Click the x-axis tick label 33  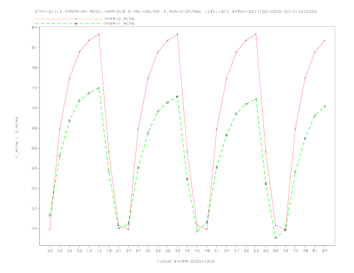point(158,251)
